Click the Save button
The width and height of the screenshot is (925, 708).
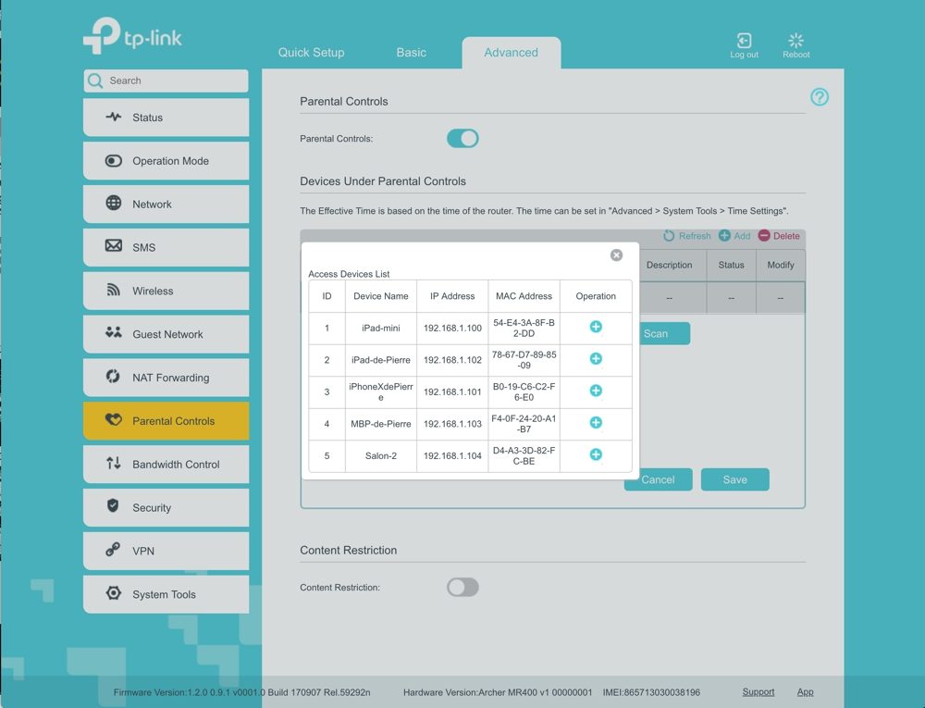734,479
